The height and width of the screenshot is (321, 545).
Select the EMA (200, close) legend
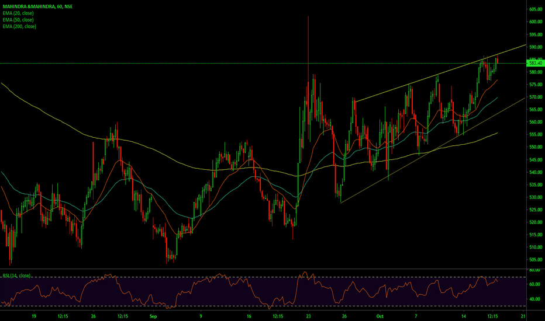[19, 26]
